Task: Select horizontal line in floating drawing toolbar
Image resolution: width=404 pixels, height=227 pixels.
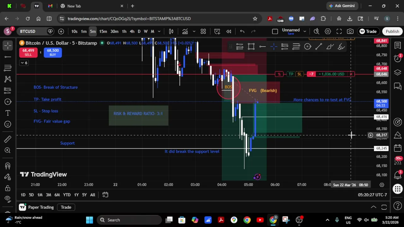Action: coord(262,47)
